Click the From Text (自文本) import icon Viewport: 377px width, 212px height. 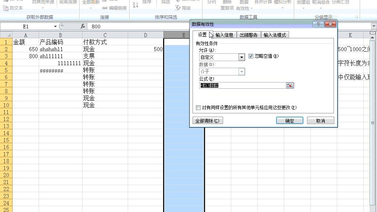point(6,8)
